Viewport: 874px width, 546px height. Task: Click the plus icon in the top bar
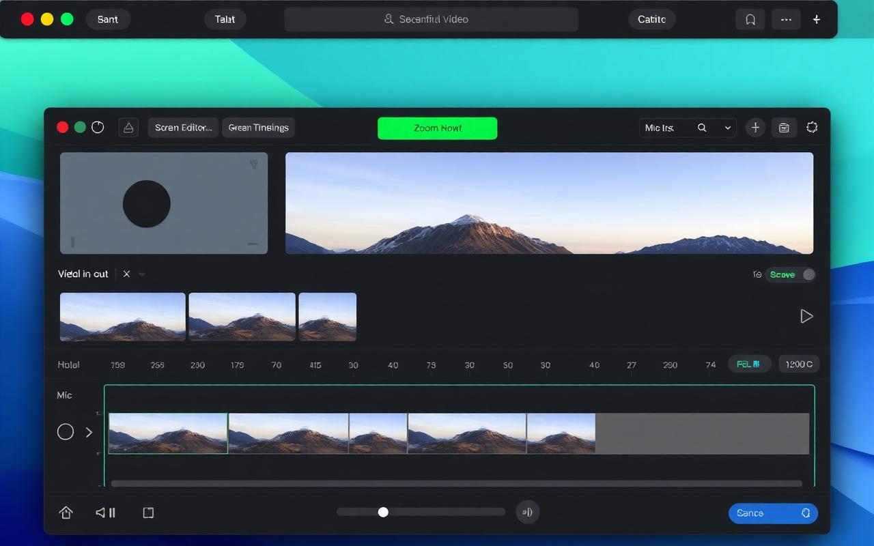816,20
